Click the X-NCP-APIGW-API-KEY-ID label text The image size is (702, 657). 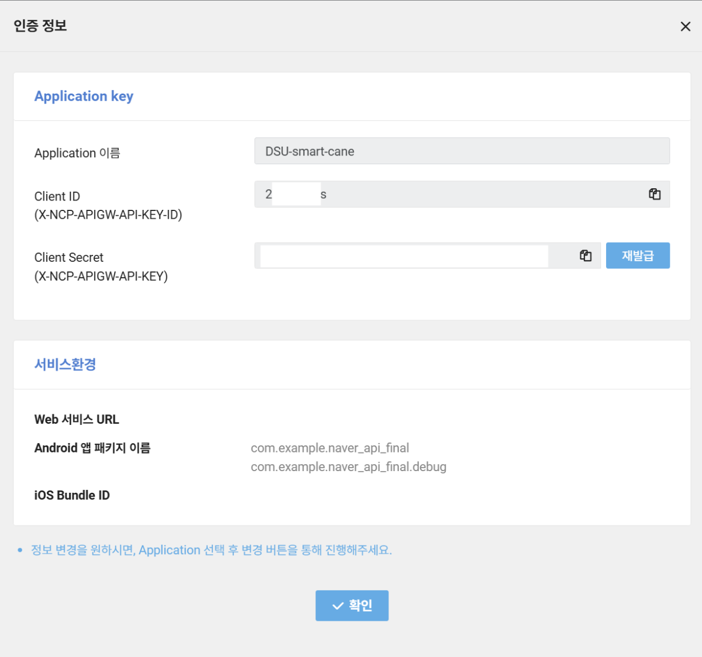click(108, 215)
